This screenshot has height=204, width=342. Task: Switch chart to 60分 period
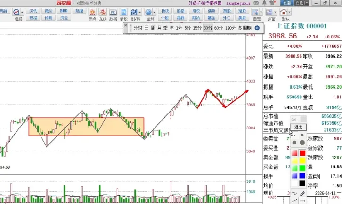(x=218, y=28)
